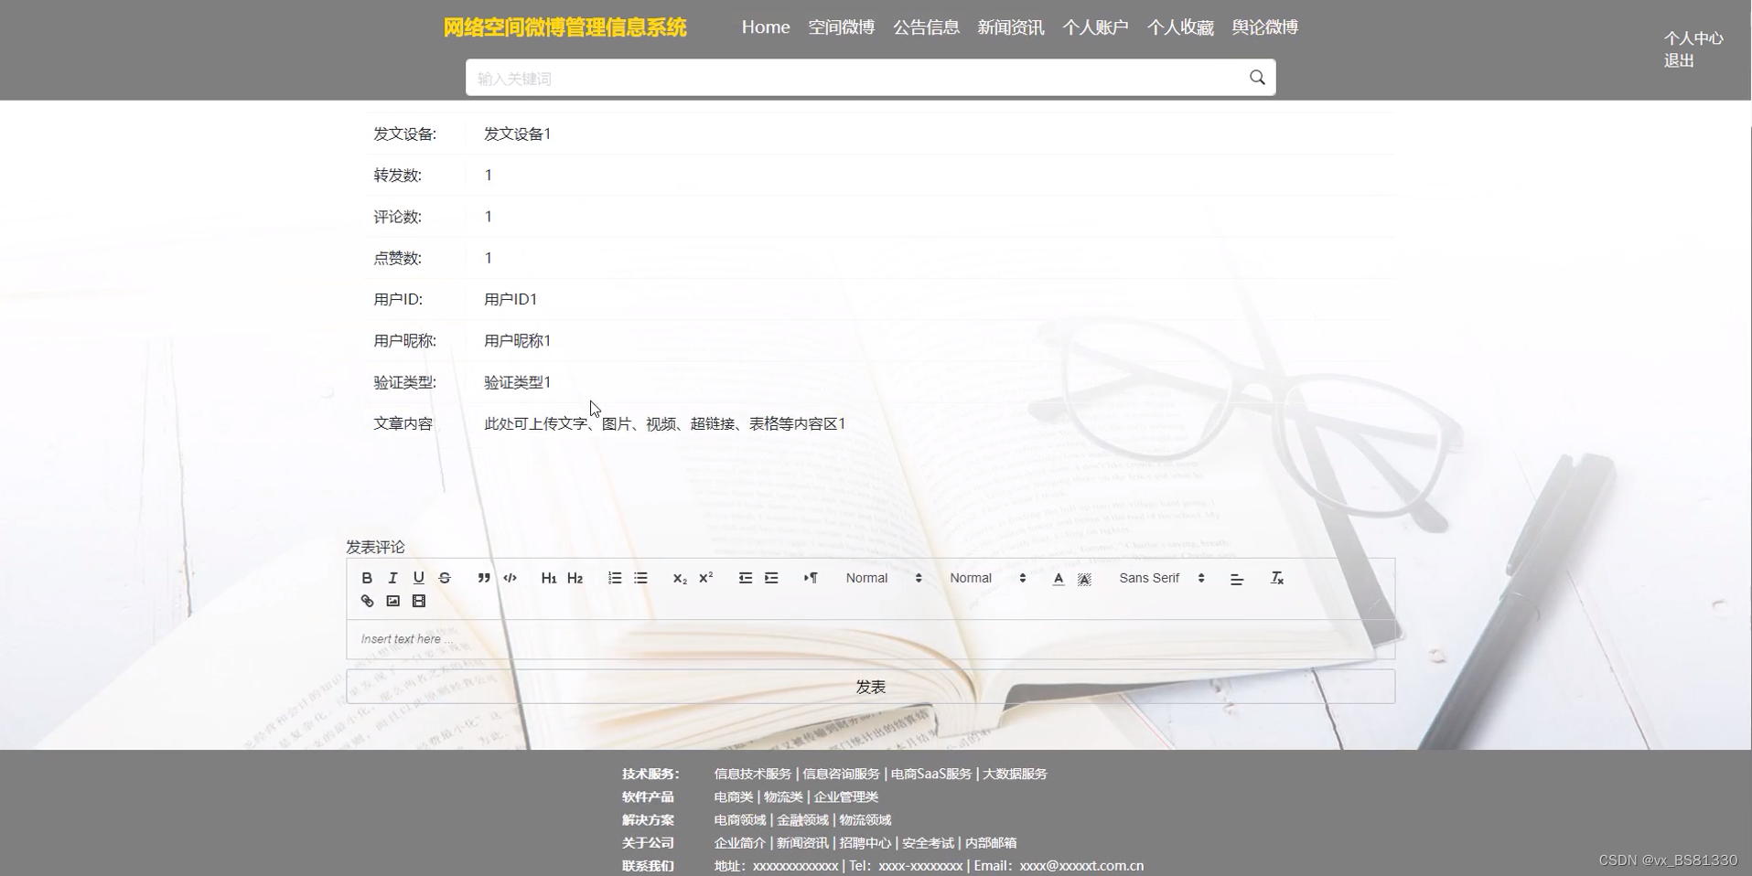
Task: Click the 文章内容 article content text
Action: (665, 423)
